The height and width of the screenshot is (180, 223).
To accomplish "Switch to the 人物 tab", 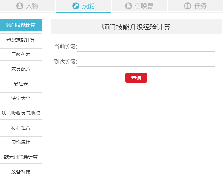I will pyautogui.click(x=27, y=6).
